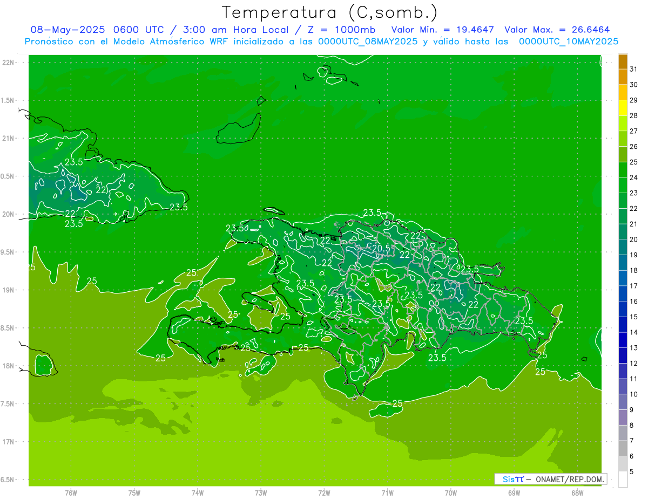Click the purple swatch between 8 and 9
Screen dimensions: 648x500
point(623,417)
